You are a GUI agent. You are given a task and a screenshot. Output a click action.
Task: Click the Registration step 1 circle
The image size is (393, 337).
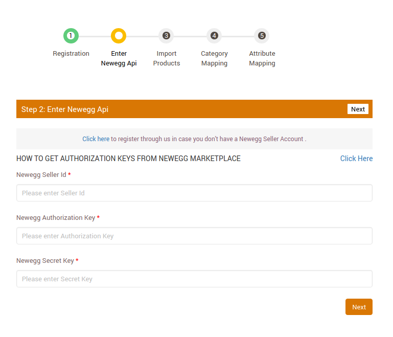click(x=71, y=36)
